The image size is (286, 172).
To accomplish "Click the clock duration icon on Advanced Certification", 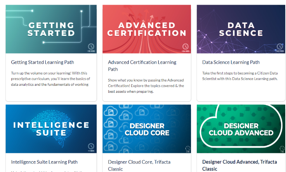I will click(185, 46).
